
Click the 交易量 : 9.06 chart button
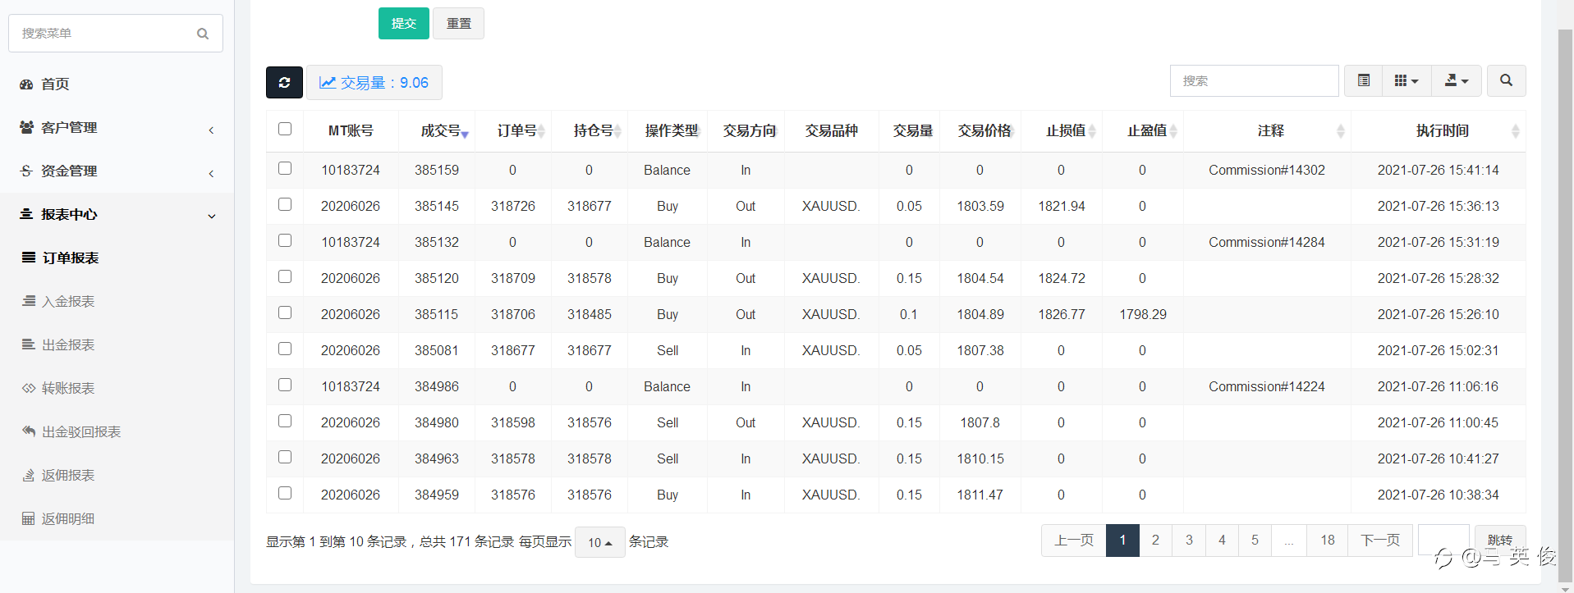(x=374, y=83)
